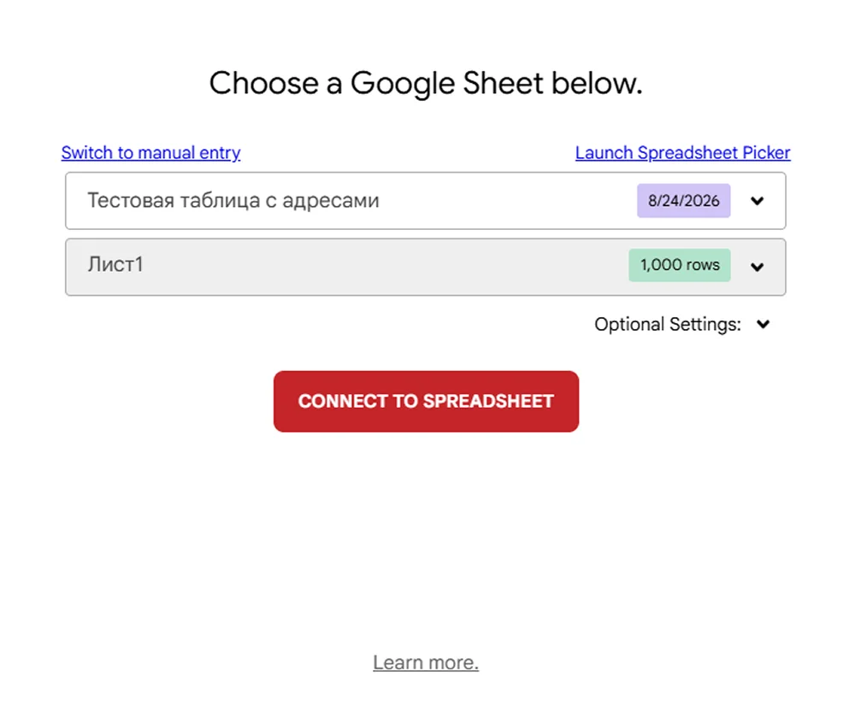Open the Learn more link
855x713 pixels.
click(x=426, y=663)
